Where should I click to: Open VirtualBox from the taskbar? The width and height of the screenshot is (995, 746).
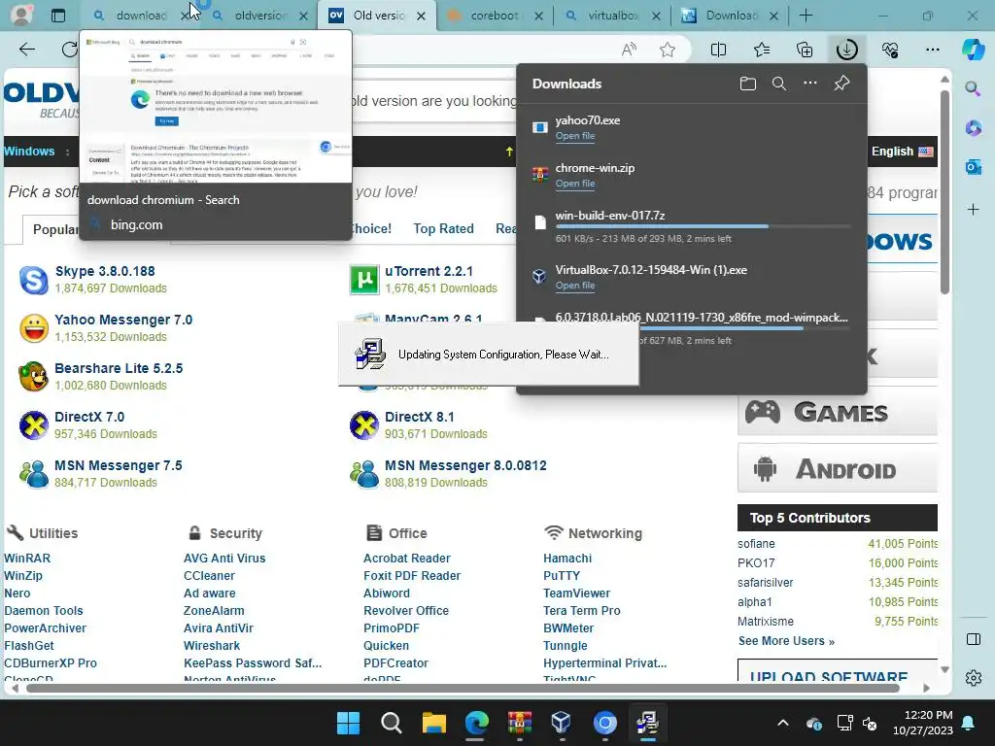point(562,723)
